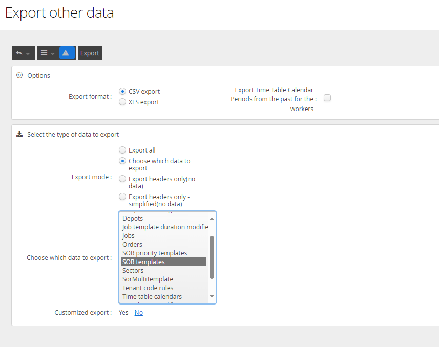Select Orders in the data list

[x=132, y=244]
